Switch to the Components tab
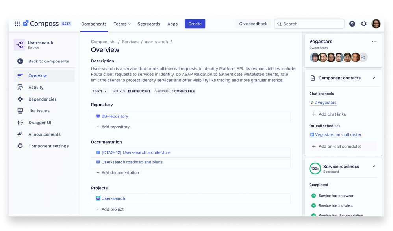This screenshot has width=393, height=231. [x=94, y=24]
